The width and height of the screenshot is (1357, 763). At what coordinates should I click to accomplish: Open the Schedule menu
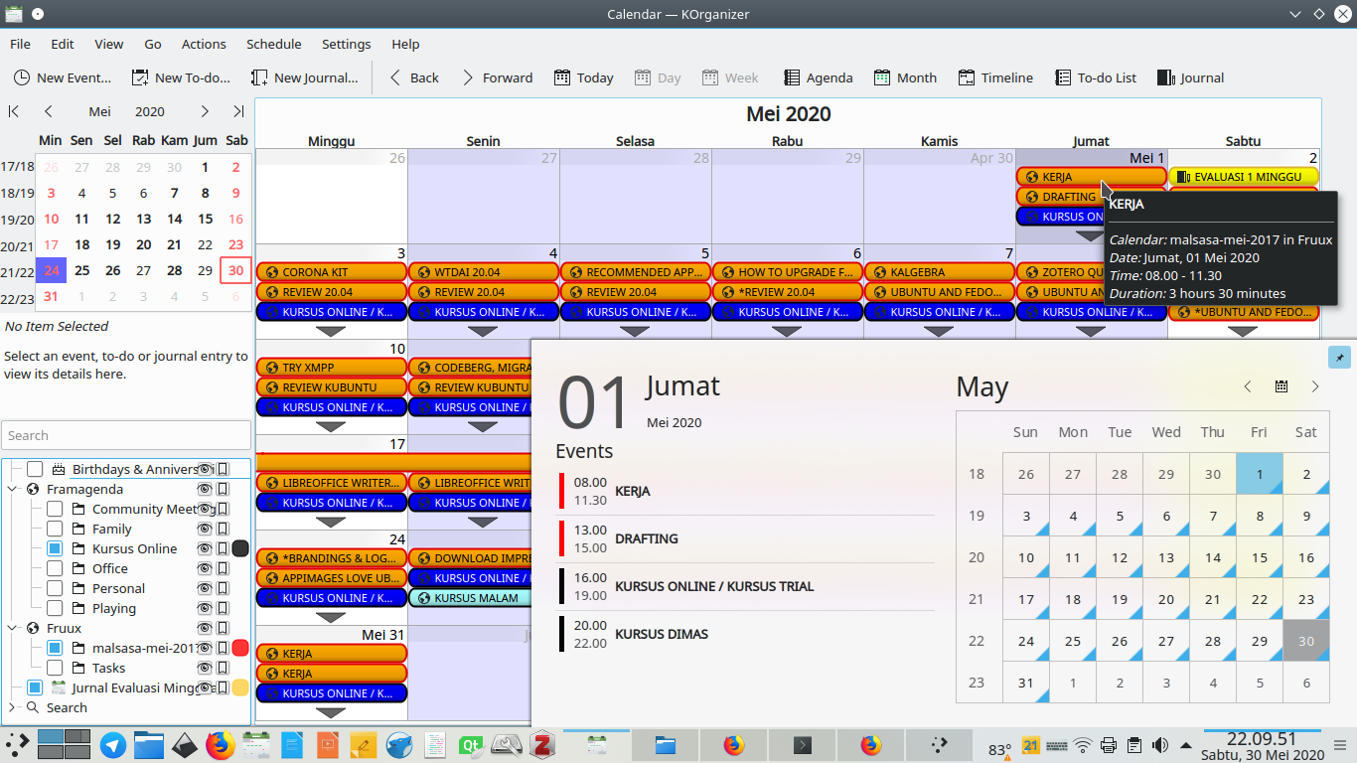(x=273, y=44)
